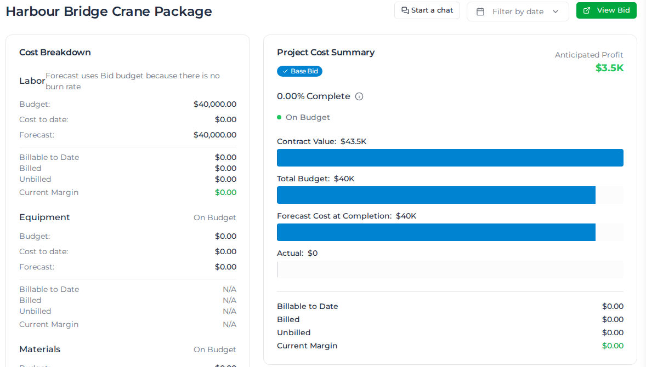This screenshot has width=646, height=367.
Task: Click the Contract Value progress bar
Action: 450,158
